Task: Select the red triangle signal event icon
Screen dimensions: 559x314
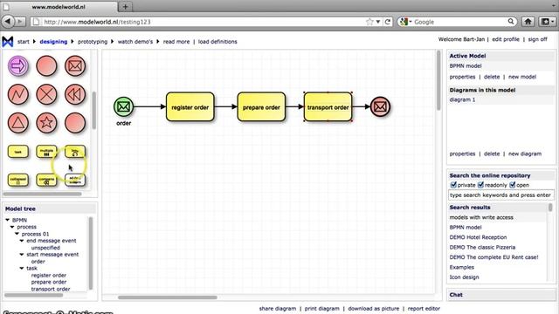Action: click(18, 123)
